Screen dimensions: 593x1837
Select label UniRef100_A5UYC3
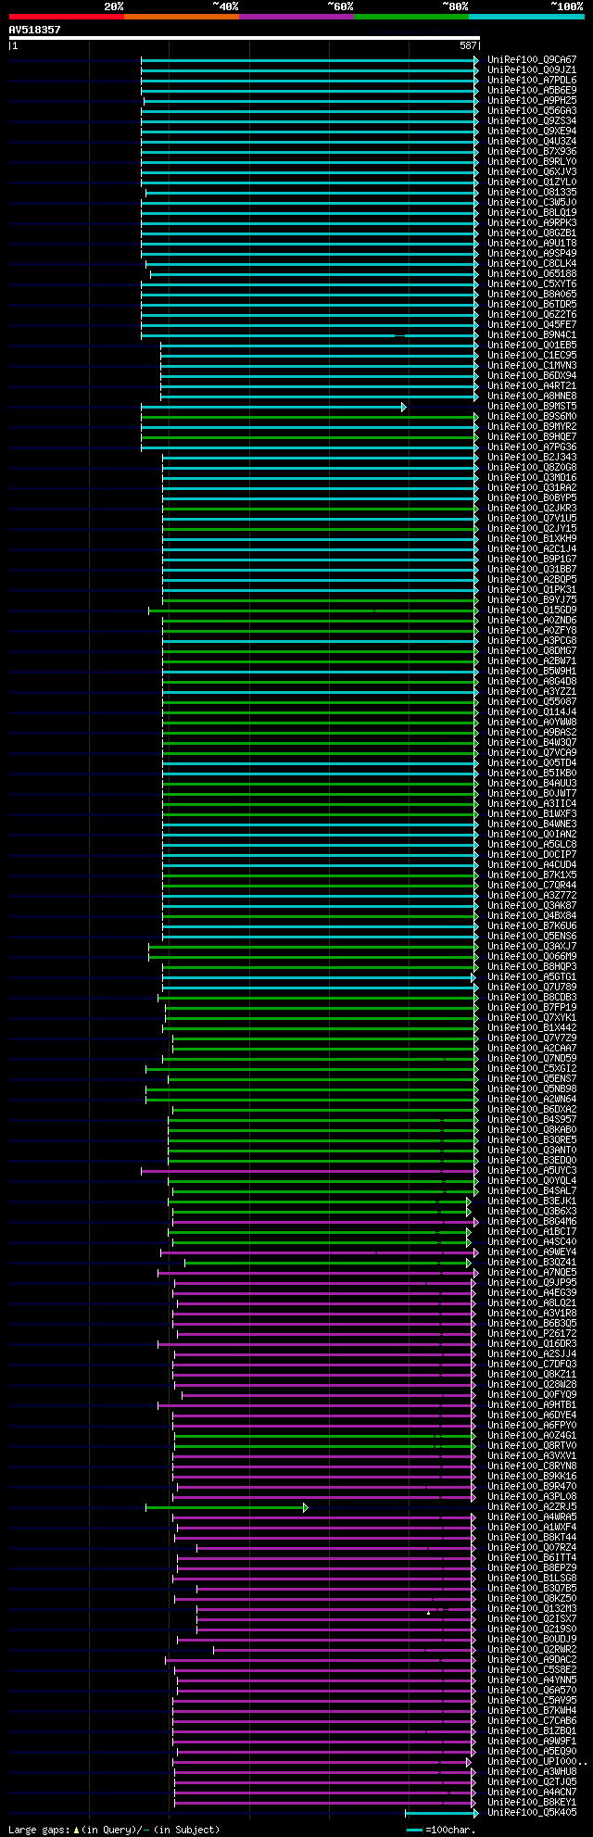532,1170
